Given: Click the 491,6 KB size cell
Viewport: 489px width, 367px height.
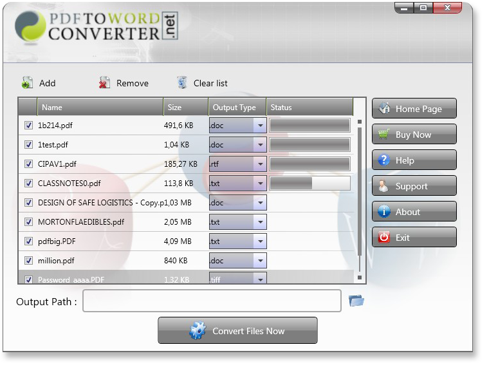Looking at the screenshot, I should tap(179, 126).
